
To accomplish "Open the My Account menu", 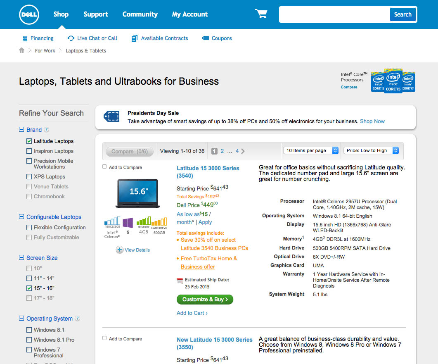I will 190,14.
